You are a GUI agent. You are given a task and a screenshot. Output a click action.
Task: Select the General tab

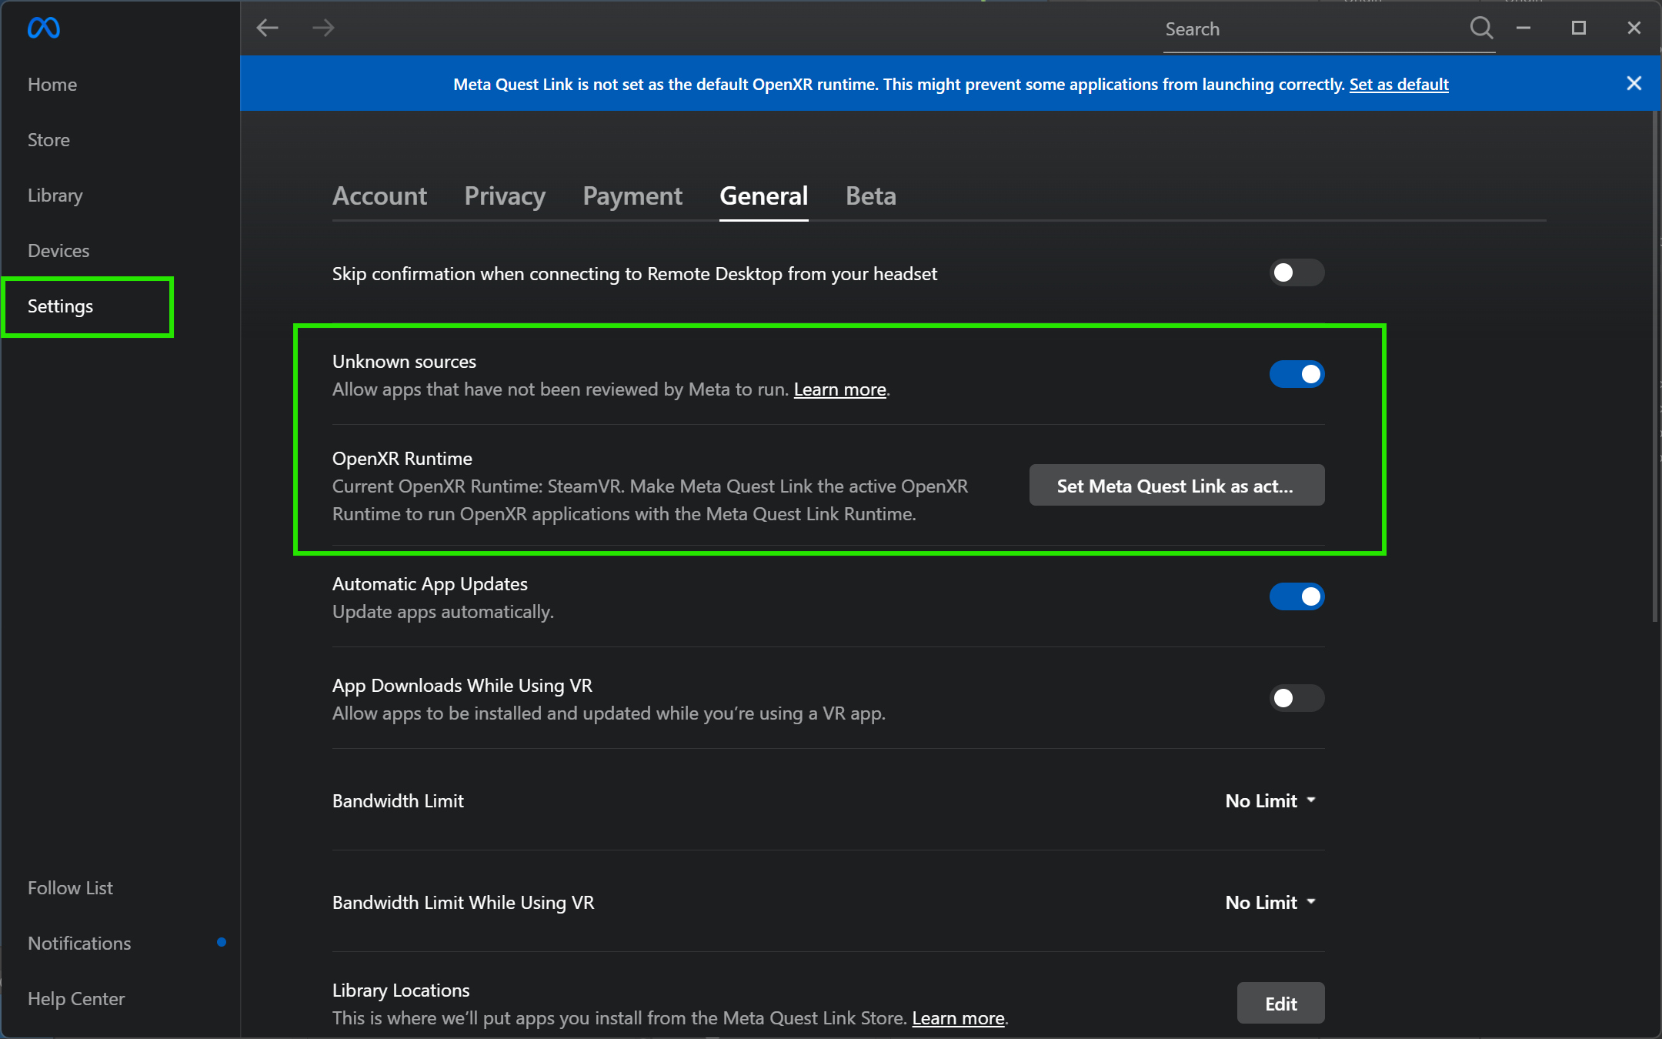(x=763, y=196)
